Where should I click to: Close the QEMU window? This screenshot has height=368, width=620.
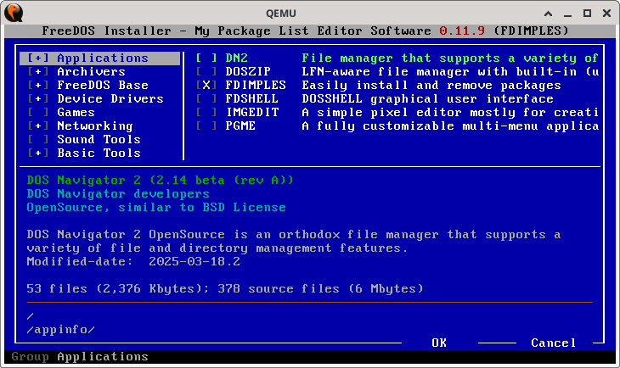607,13
